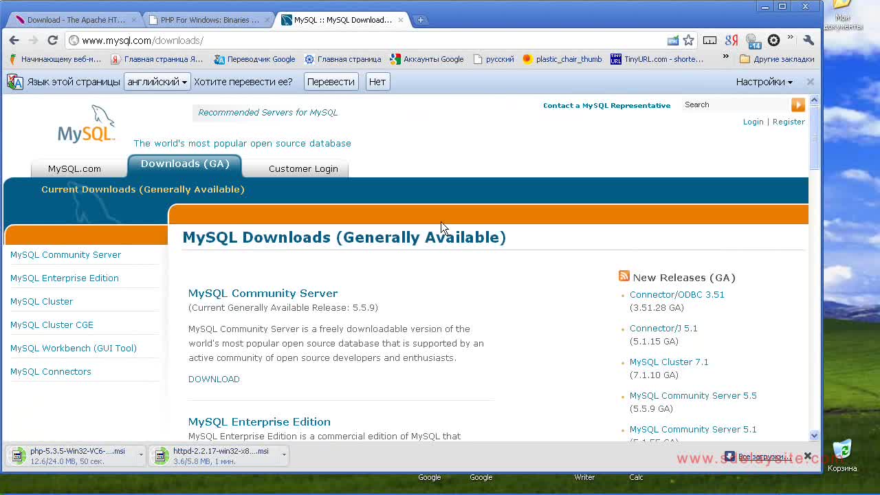Image resolution: width=880 pixels, height=495 pixels.
Task: Open 'MySQL Cluster CGE' sidebar link
Action: coord(52,324)
